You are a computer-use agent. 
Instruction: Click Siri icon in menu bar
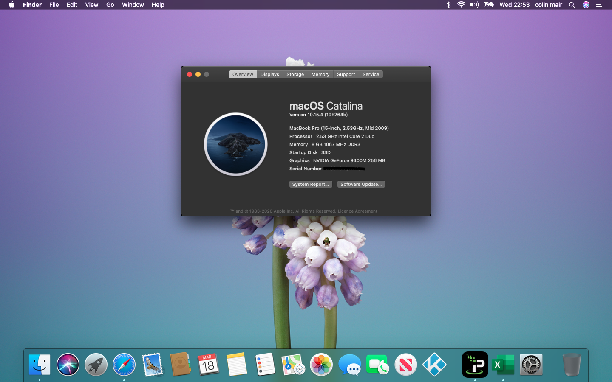pyautogui.click(x=586, y=5)
